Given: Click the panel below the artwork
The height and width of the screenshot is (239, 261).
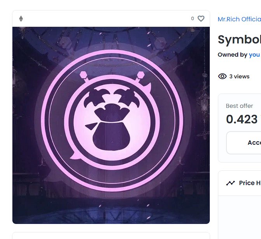Looking at the screenshot, I should point(111,236).
